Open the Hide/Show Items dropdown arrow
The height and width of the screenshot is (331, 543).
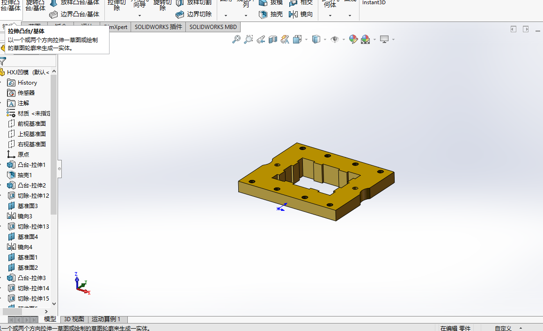click(x=344, y=40)
